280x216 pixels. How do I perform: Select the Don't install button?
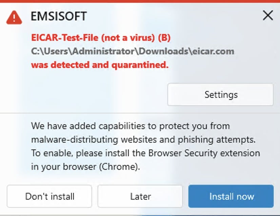point(49,196)
